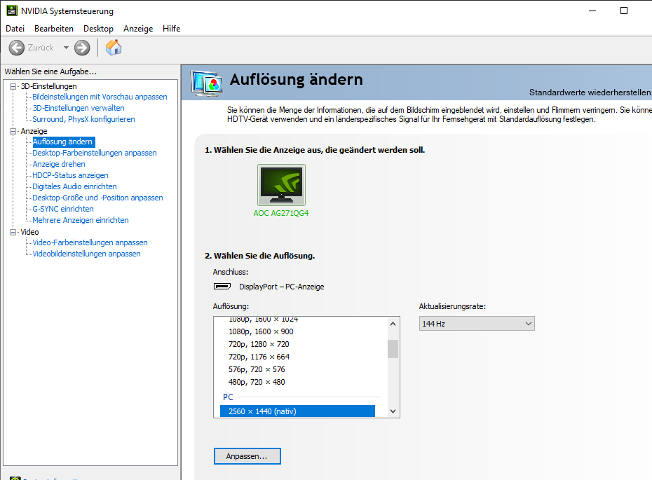Click the forward arrow icon
This screenshot has width=652, height=480.
click(x=82, y=48)
